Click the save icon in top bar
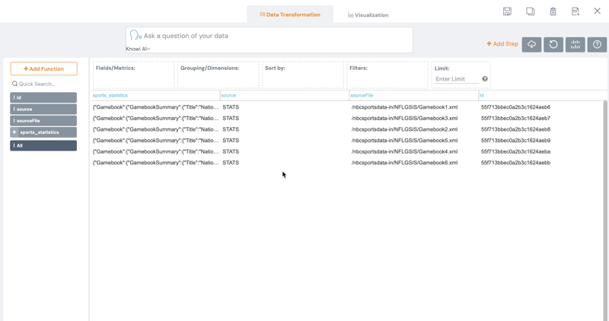This screenshot has width=609, height=321. 507,11
